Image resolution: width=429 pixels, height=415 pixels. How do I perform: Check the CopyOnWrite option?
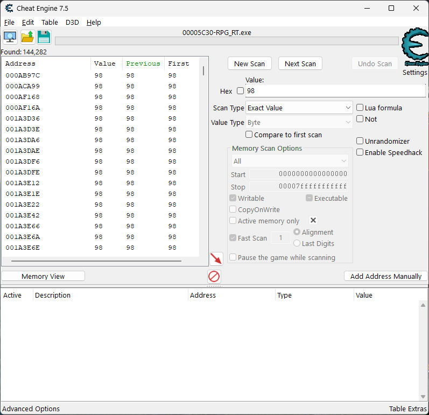tap(233, 209)
